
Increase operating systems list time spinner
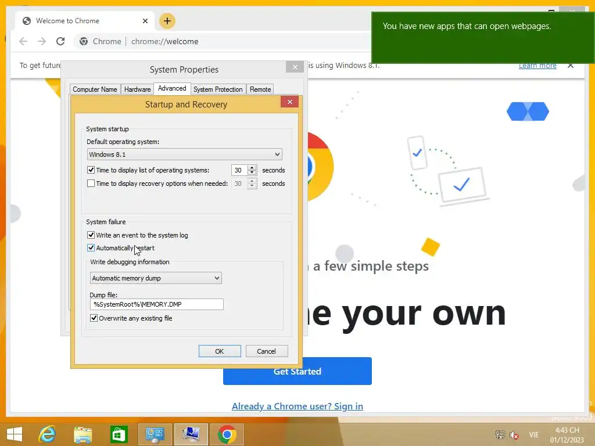click(252, 167)
